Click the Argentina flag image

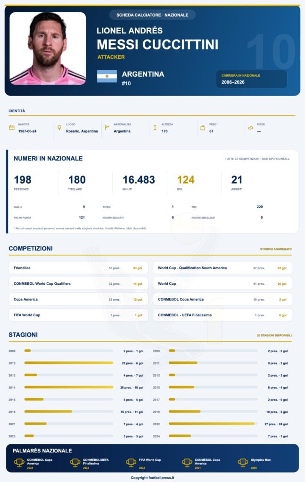pyautogui.click(x=107, y=76)
